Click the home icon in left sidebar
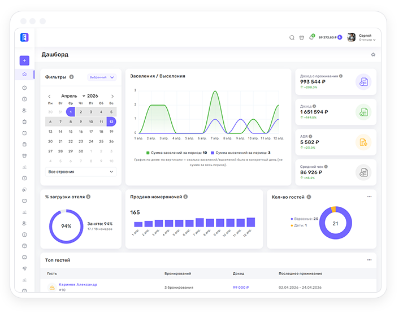The height and width of the screenshot is (313, 403). (24, 74)
